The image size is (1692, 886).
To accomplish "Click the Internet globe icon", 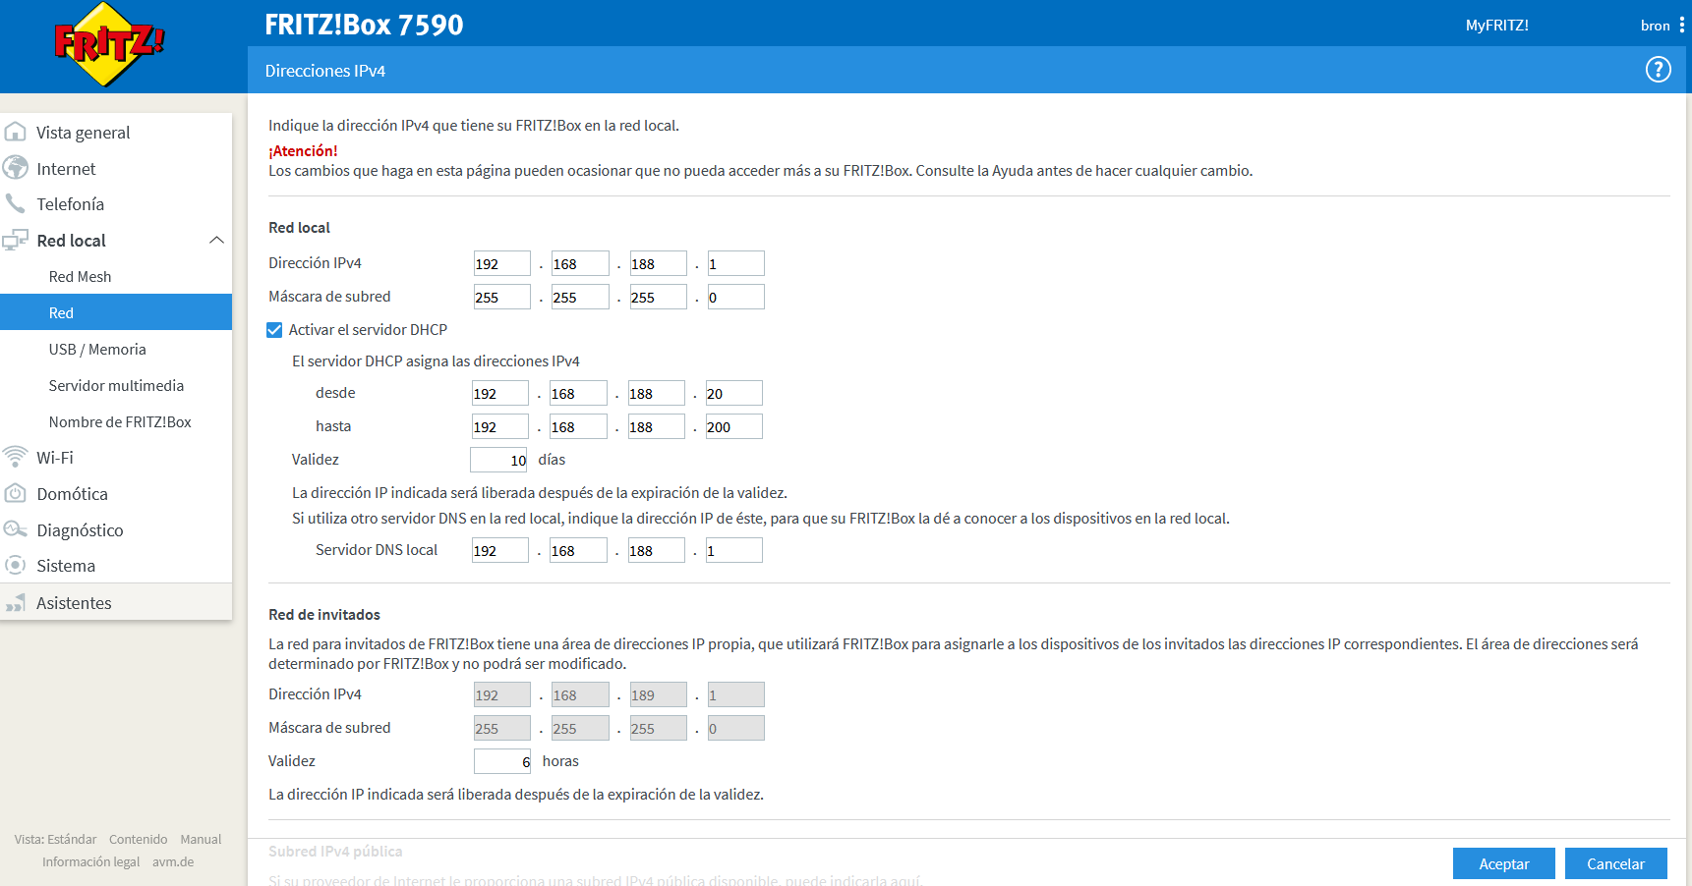I will click(x=15, y=168).
